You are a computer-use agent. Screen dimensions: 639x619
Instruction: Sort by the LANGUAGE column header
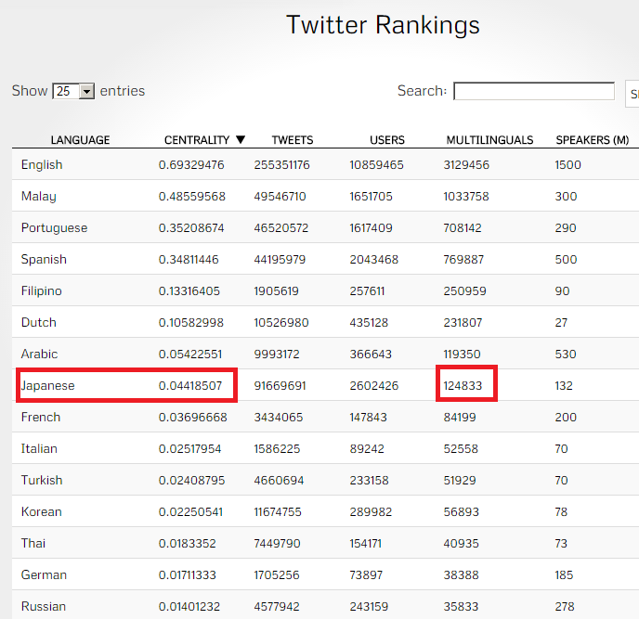(80, 140)
